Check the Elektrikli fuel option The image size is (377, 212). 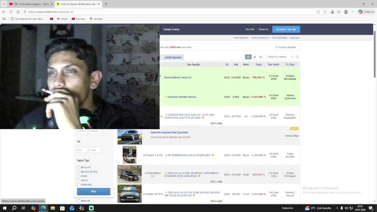point(79,185)
